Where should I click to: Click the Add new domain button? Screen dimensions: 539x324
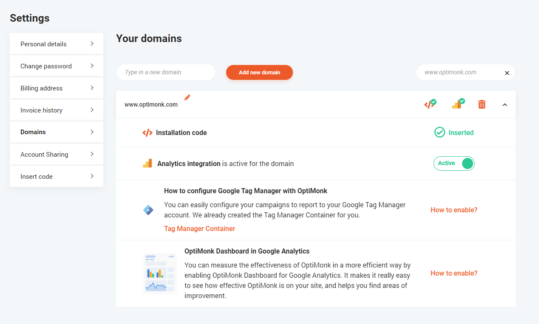click(259, 72)
